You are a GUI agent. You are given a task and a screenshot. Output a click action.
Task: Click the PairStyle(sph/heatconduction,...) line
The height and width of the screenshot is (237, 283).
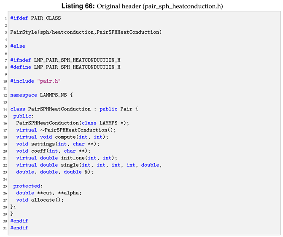86,32
